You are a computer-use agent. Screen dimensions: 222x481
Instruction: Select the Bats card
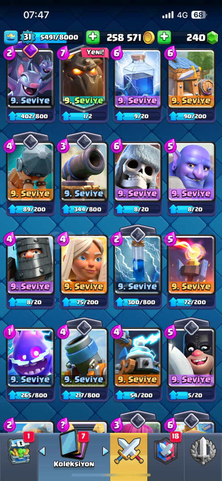point(30,78)
